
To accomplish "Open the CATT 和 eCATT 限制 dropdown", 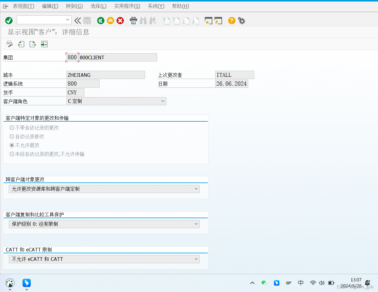I will [197, 259].
